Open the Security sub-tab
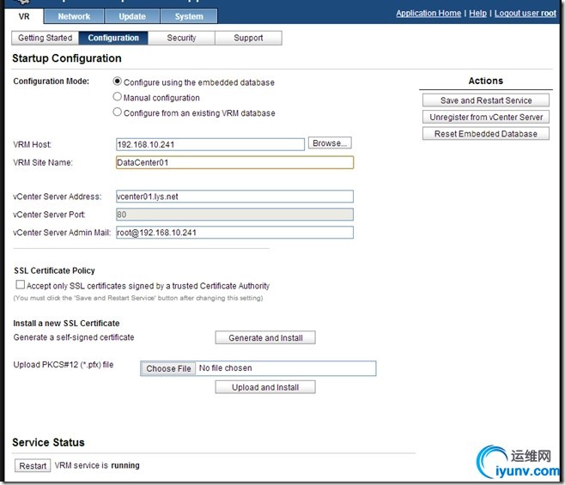 pos(181,38)
